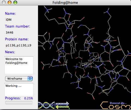Select the name value iDM
The width and height of the screenshot is (131, 110).
[x=8, y=20]
